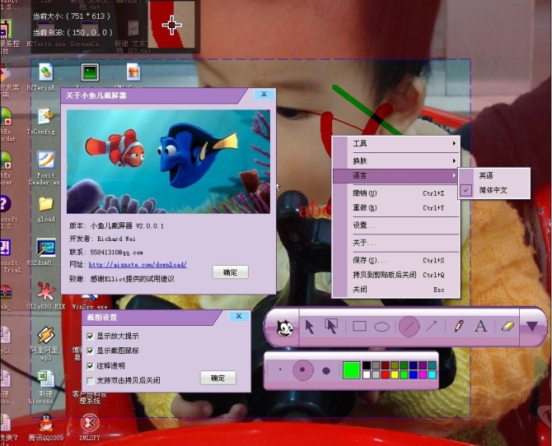Launch 腾讯QQ2009 desktop icon
Viewport: 552px width, 446px height.
click(x=46, y=427)
